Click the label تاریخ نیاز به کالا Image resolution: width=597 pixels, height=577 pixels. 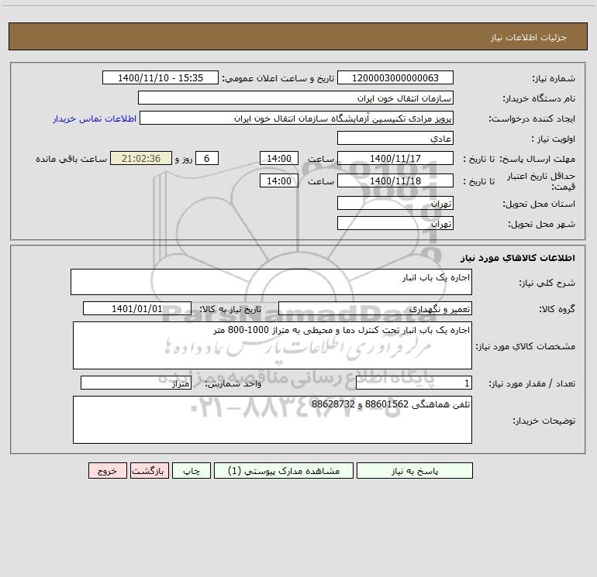tap(230, 309)
